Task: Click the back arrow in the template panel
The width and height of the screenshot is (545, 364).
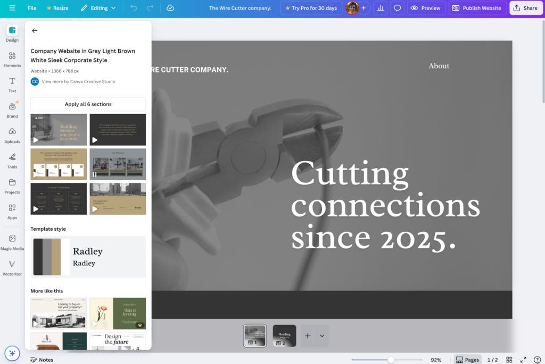Action: 35,30
